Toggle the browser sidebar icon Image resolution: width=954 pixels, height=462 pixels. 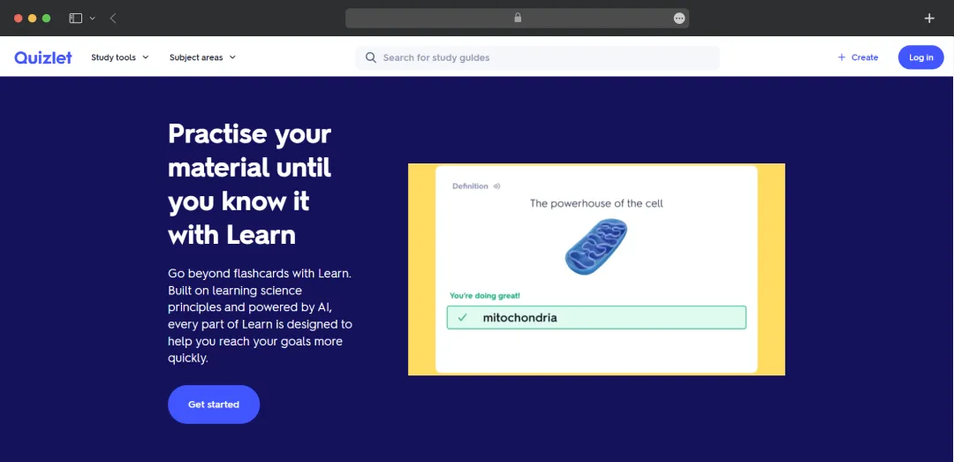point(75,19)
